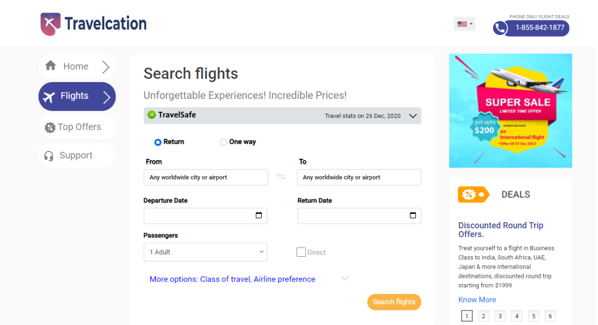Image resolution: width=598 pixels, height=325 pixels.
Task: Click the swap From and To arrows
Action: (x=280, y=177)
